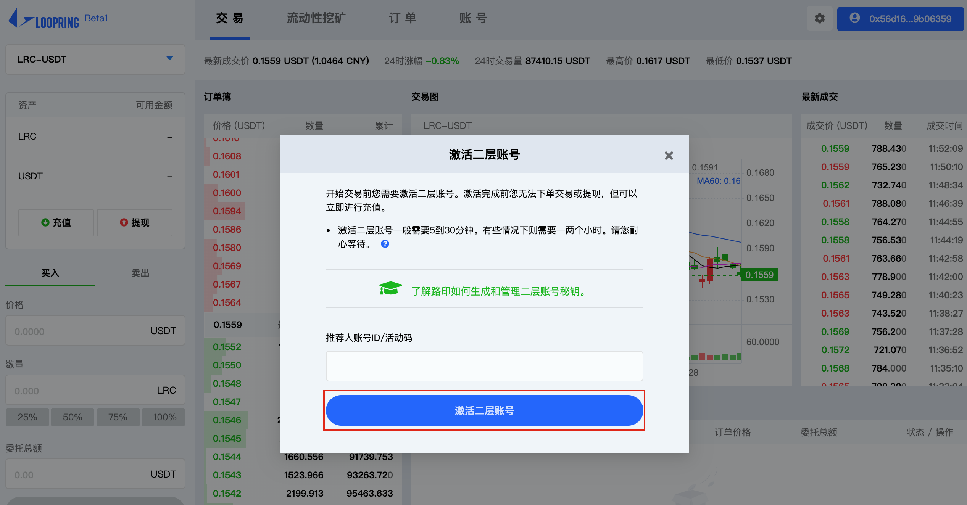The width and height of the screenshot is (967, 505).
Task: Click the 订单价格 column header
Action: pos(732,432)
